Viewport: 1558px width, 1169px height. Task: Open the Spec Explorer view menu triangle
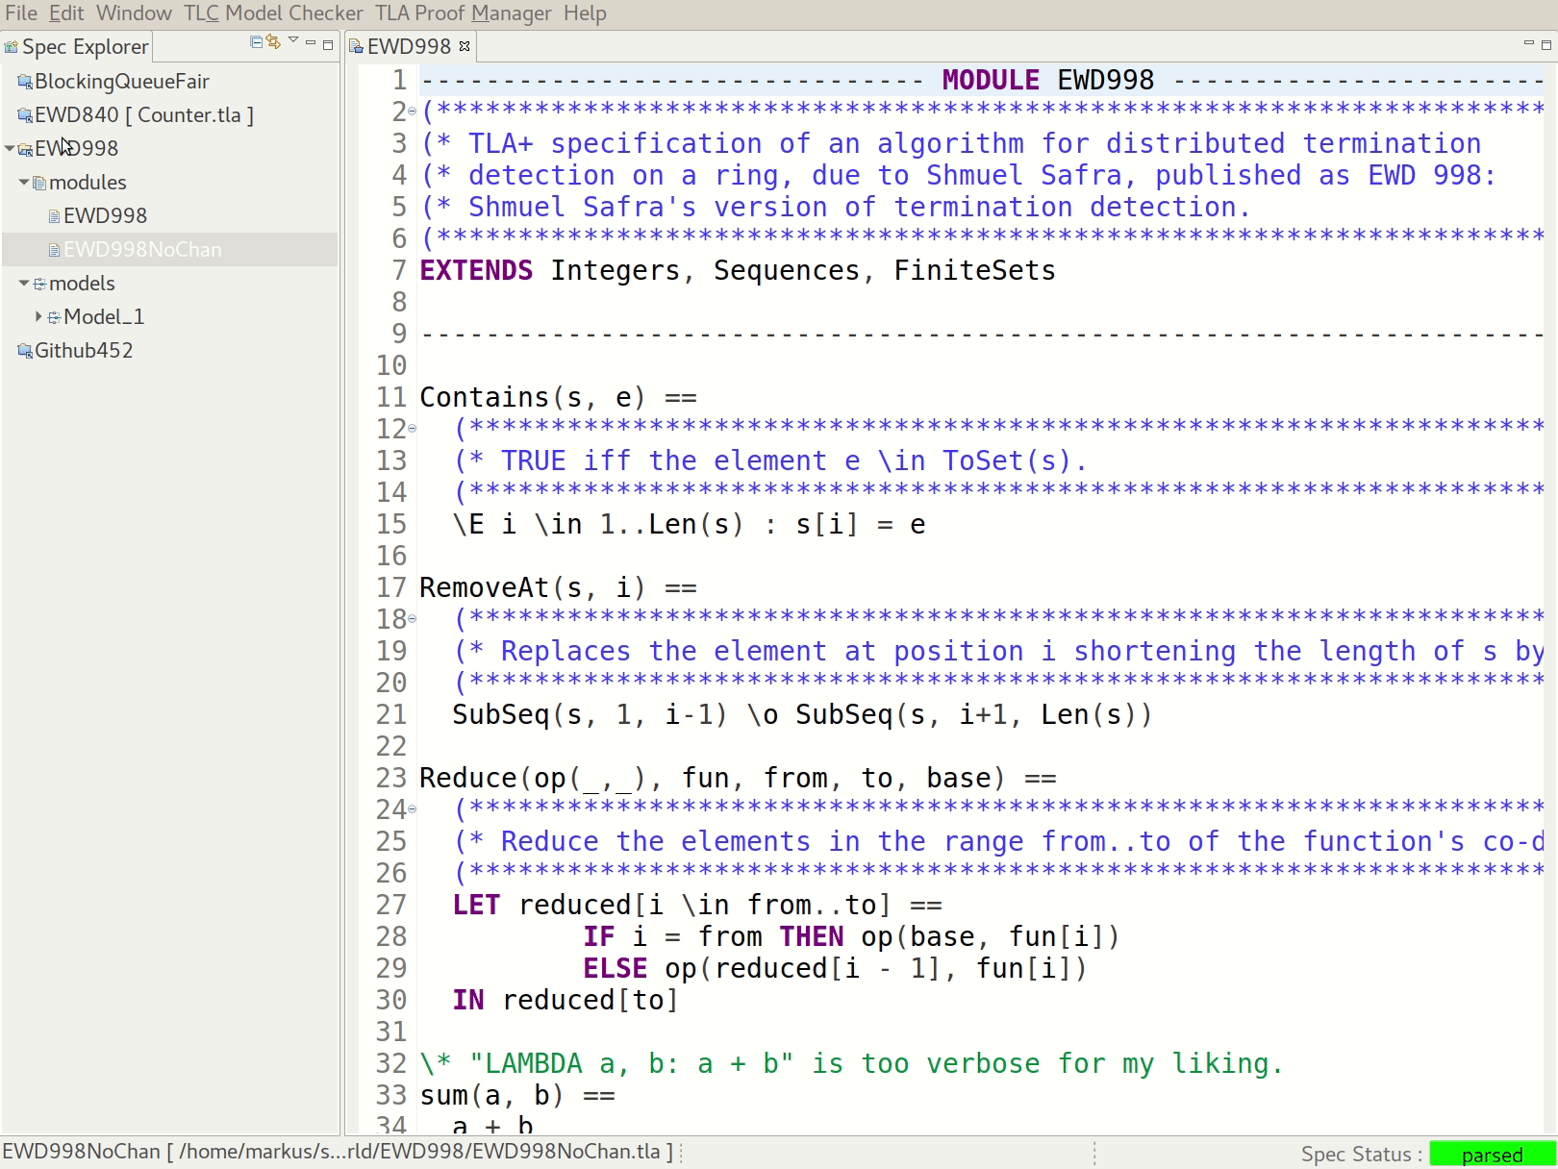coord(293,41)
